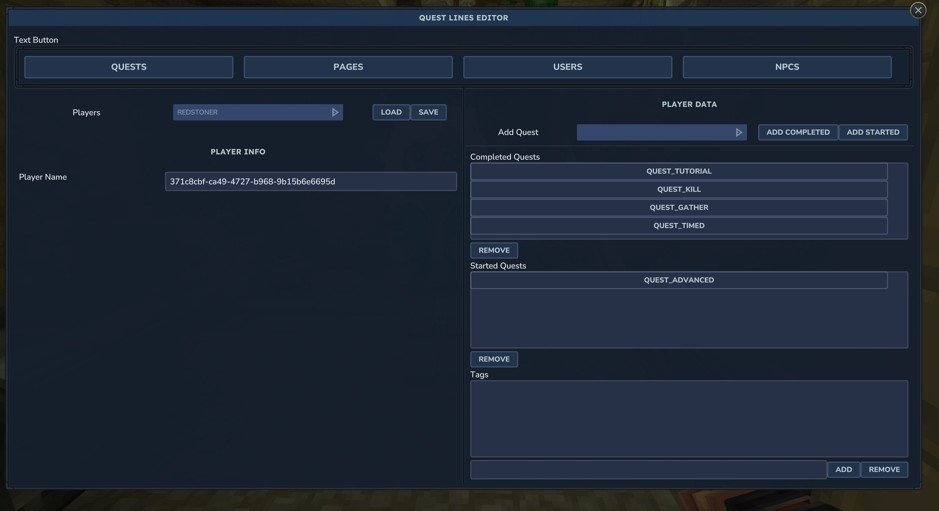
Task: Click the Add Completed button
Action: [x=798, y=132]
